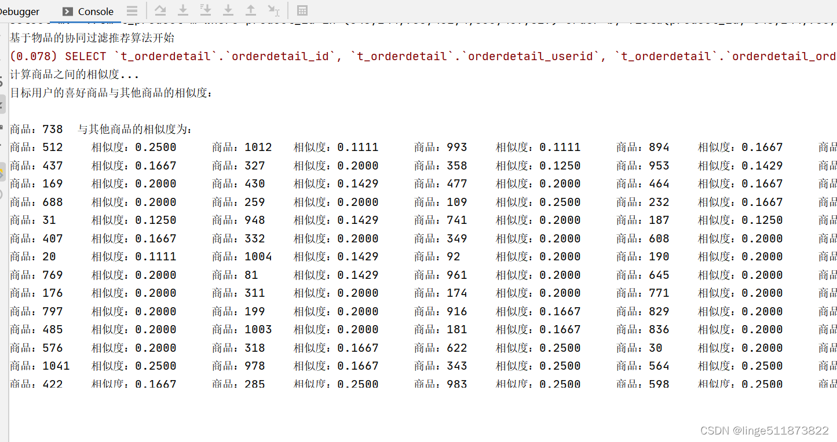This screenshot has height=442, width=837.
Task: Click the entry '商品:332'
Action: tap(239, 238)
